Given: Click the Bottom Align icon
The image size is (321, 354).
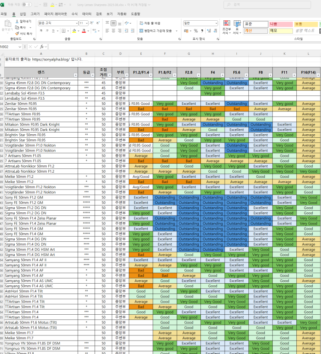Looking at the screenshot, I should click(x=120, y=23).
